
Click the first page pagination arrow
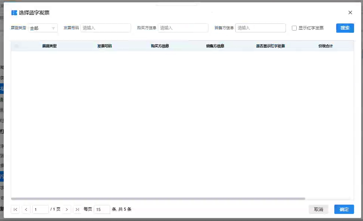click(15, 209)
